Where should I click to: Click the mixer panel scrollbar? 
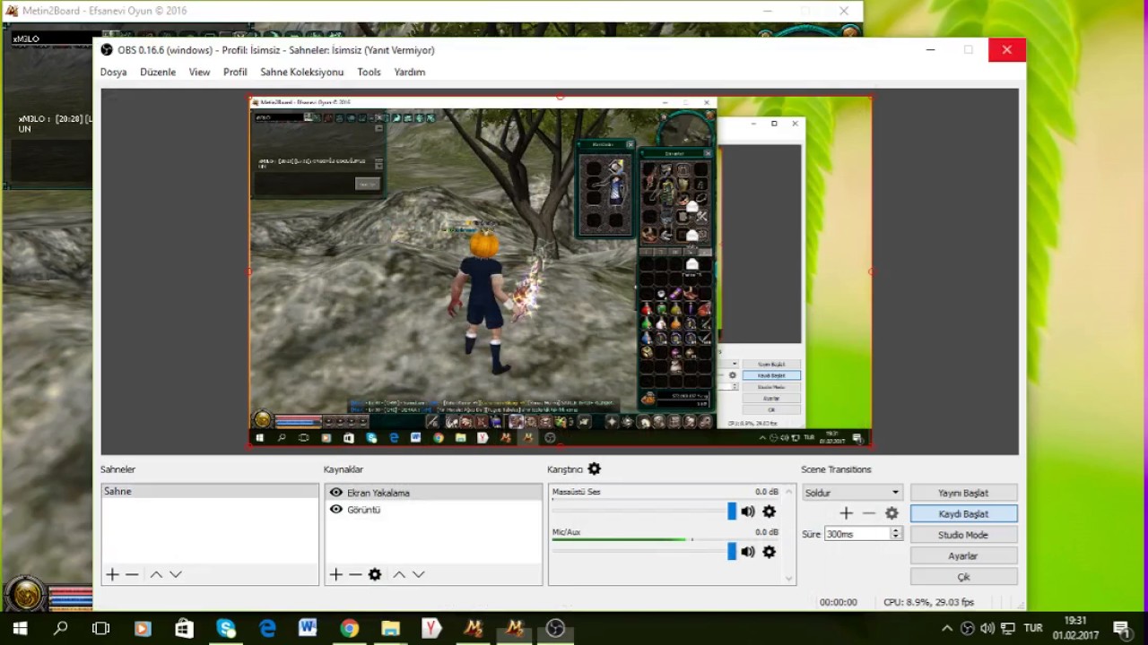[x=790, y=535]
